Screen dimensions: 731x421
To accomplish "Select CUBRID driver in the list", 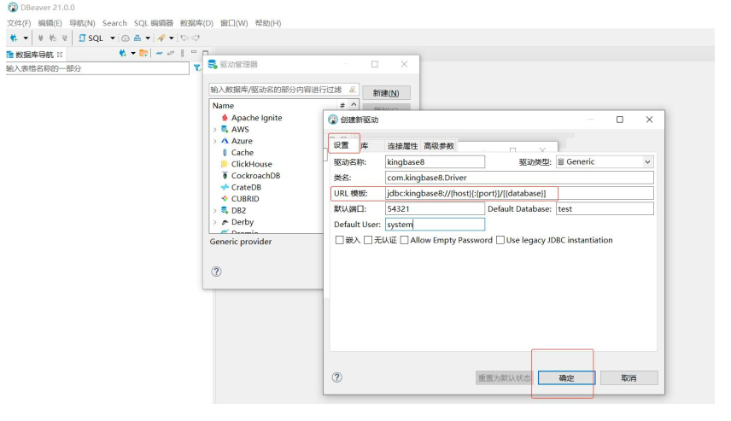I will (x=245, y=199).
